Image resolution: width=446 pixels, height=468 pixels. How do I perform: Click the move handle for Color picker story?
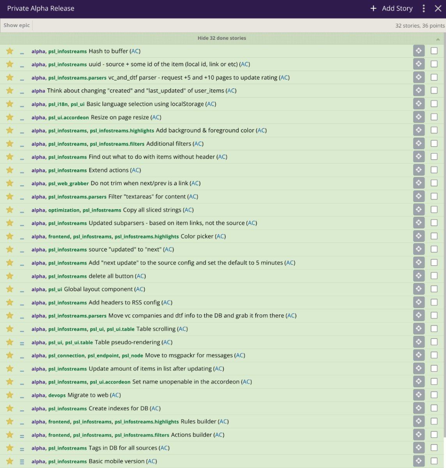coord(418,236)
